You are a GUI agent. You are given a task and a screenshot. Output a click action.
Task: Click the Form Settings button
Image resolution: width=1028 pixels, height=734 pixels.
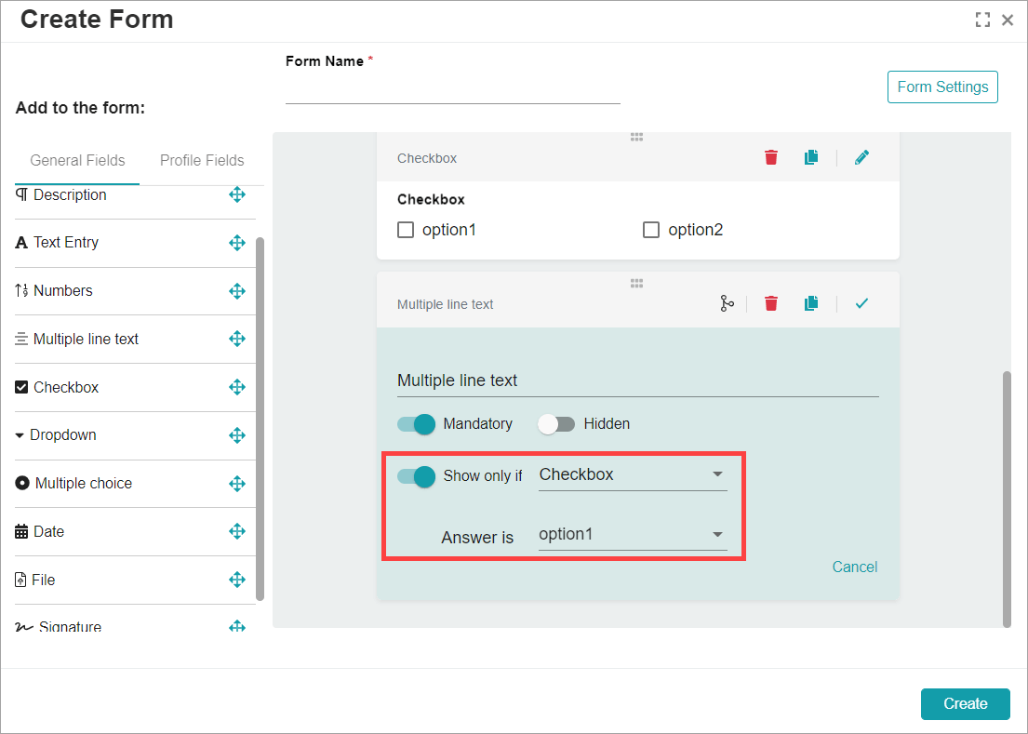tap(942, 87)
